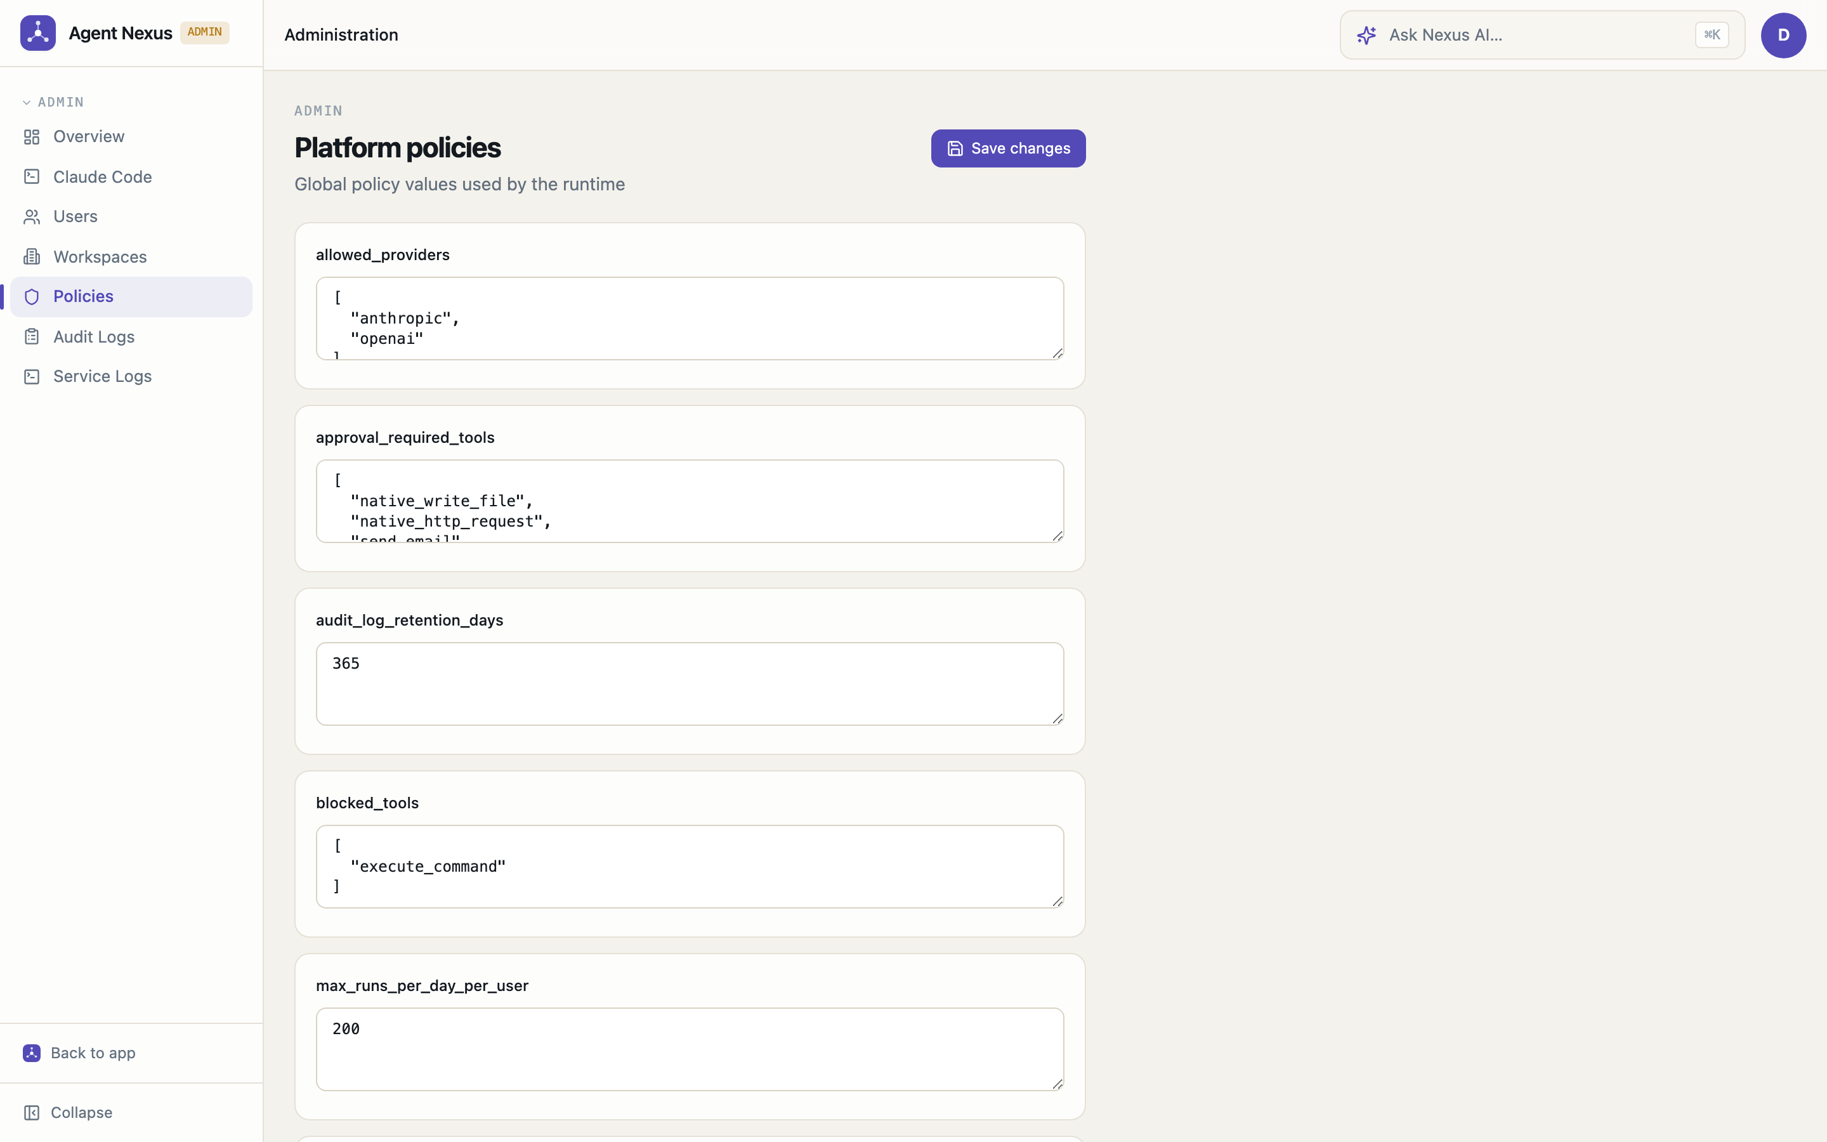Open the user avatar D menu
Viewport: 1827px width, 1142px height.
(1783, 35)
